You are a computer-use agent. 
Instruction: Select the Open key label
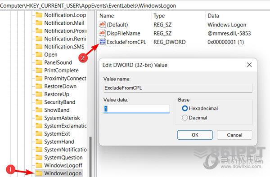(51, 55)
